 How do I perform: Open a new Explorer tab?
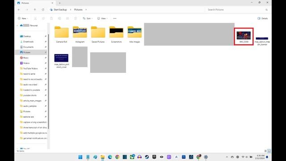pos(59,3)
